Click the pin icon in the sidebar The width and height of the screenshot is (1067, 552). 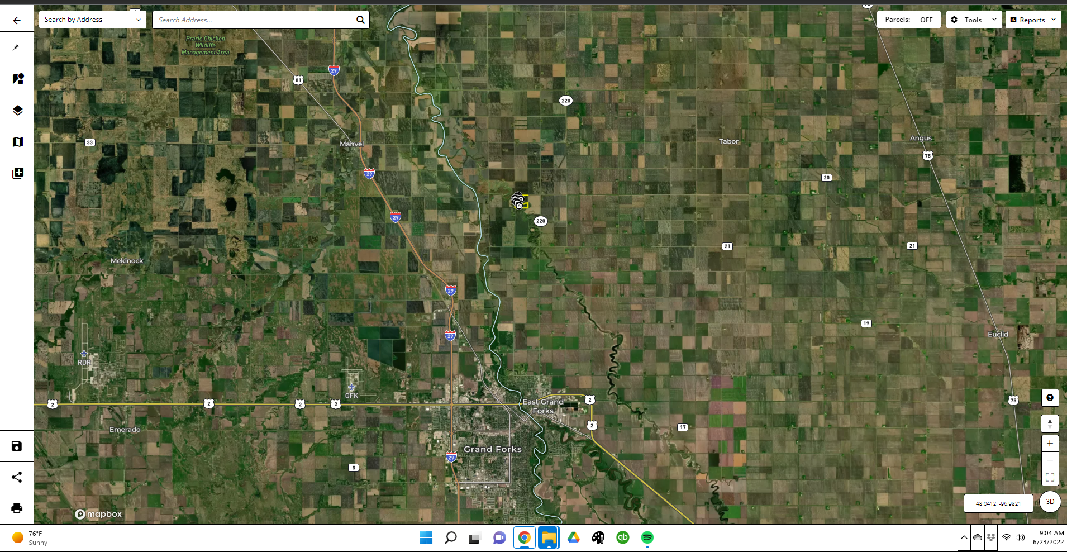click(x=17, y=47)
